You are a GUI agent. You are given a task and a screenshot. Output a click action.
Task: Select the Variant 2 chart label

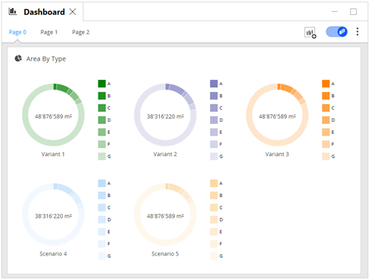(165, 154)
